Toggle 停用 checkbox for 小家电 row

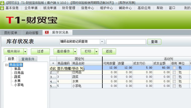click(174, 86)
